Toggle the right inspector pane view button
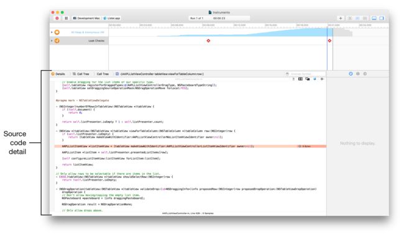The image size is (404, 237). pos(382,18)
